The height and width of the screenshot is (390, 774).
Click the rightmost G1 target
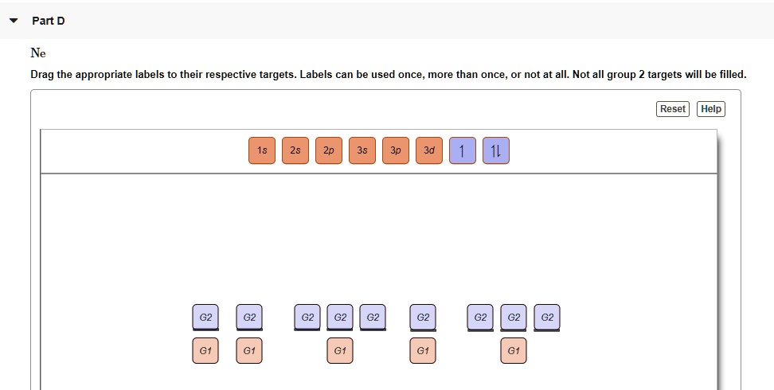[x=514, y=350]
